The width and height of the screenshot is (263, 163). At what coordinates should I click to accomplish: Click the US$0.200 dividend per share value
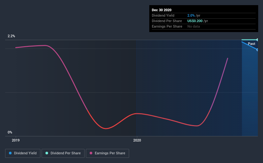click(195, 21)
